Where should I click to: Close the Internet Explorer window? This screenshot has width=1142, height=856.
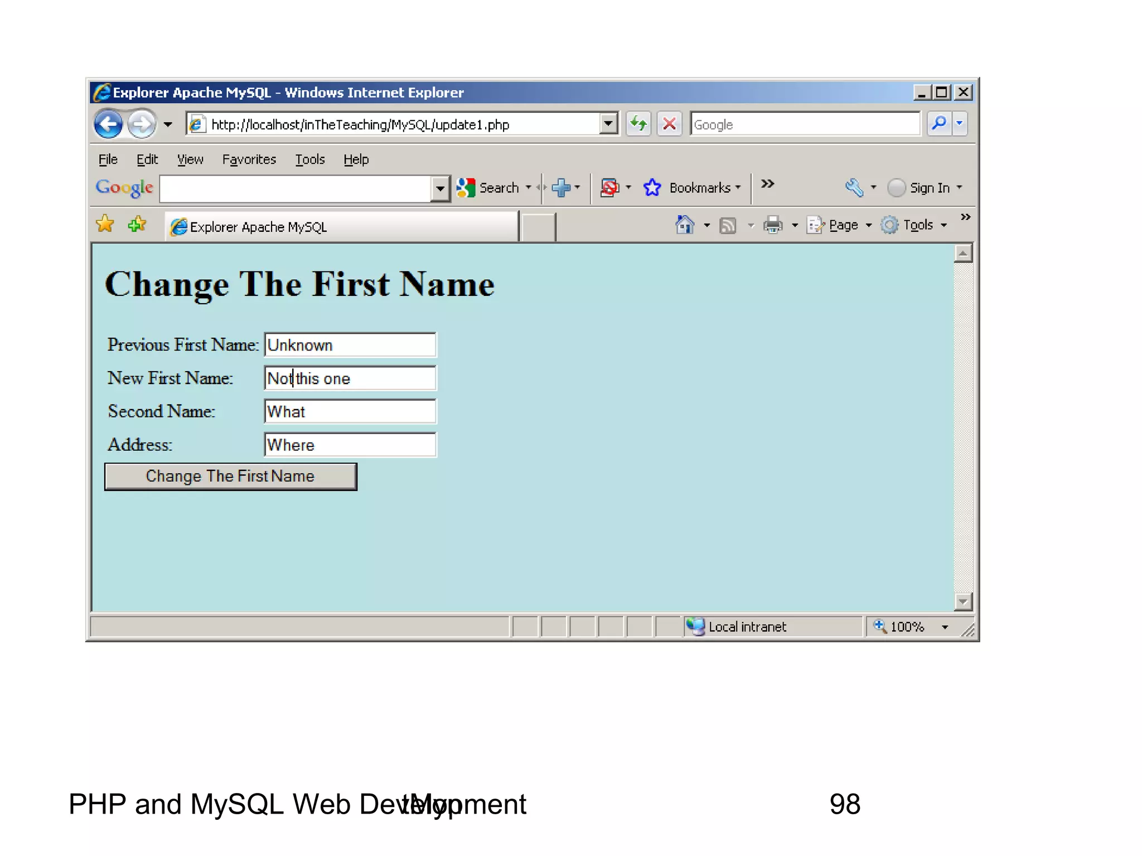[x=964, y=93]
